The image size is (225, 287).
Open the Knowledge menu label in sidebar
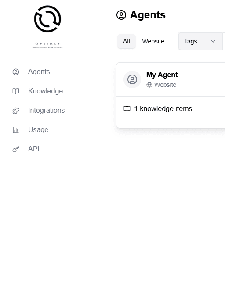click(45, 91)
